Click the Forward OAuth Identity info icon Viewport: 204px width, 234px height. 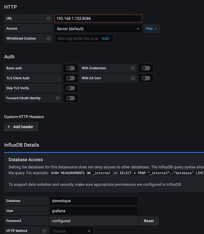click(57, 98)
